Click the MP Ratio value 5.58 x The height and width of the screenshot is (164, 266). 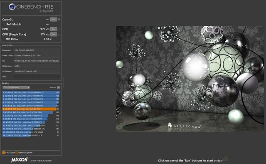coord(47,39)
